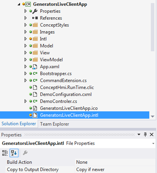Switch to the Solution Explorer tab
The width and height of the screenshot is (157, 173).
pos(19,124)
